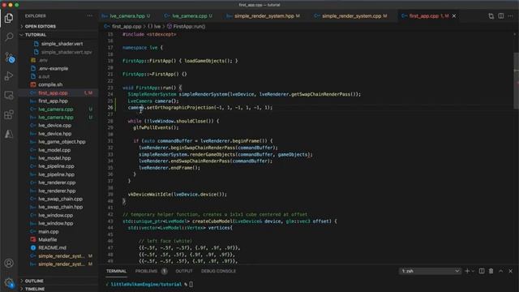Close the terminal panel
Screen dimensions: 519x292
point(510,271)
